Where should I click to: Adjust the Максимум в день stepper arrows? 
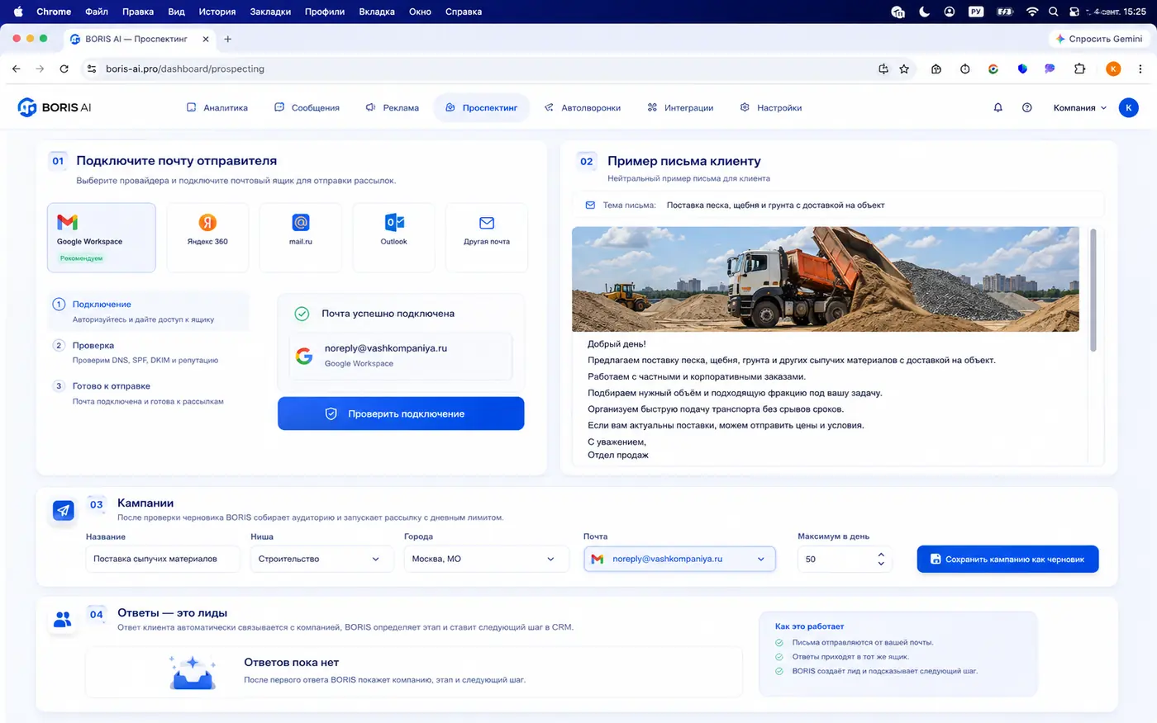coord(881,559)
